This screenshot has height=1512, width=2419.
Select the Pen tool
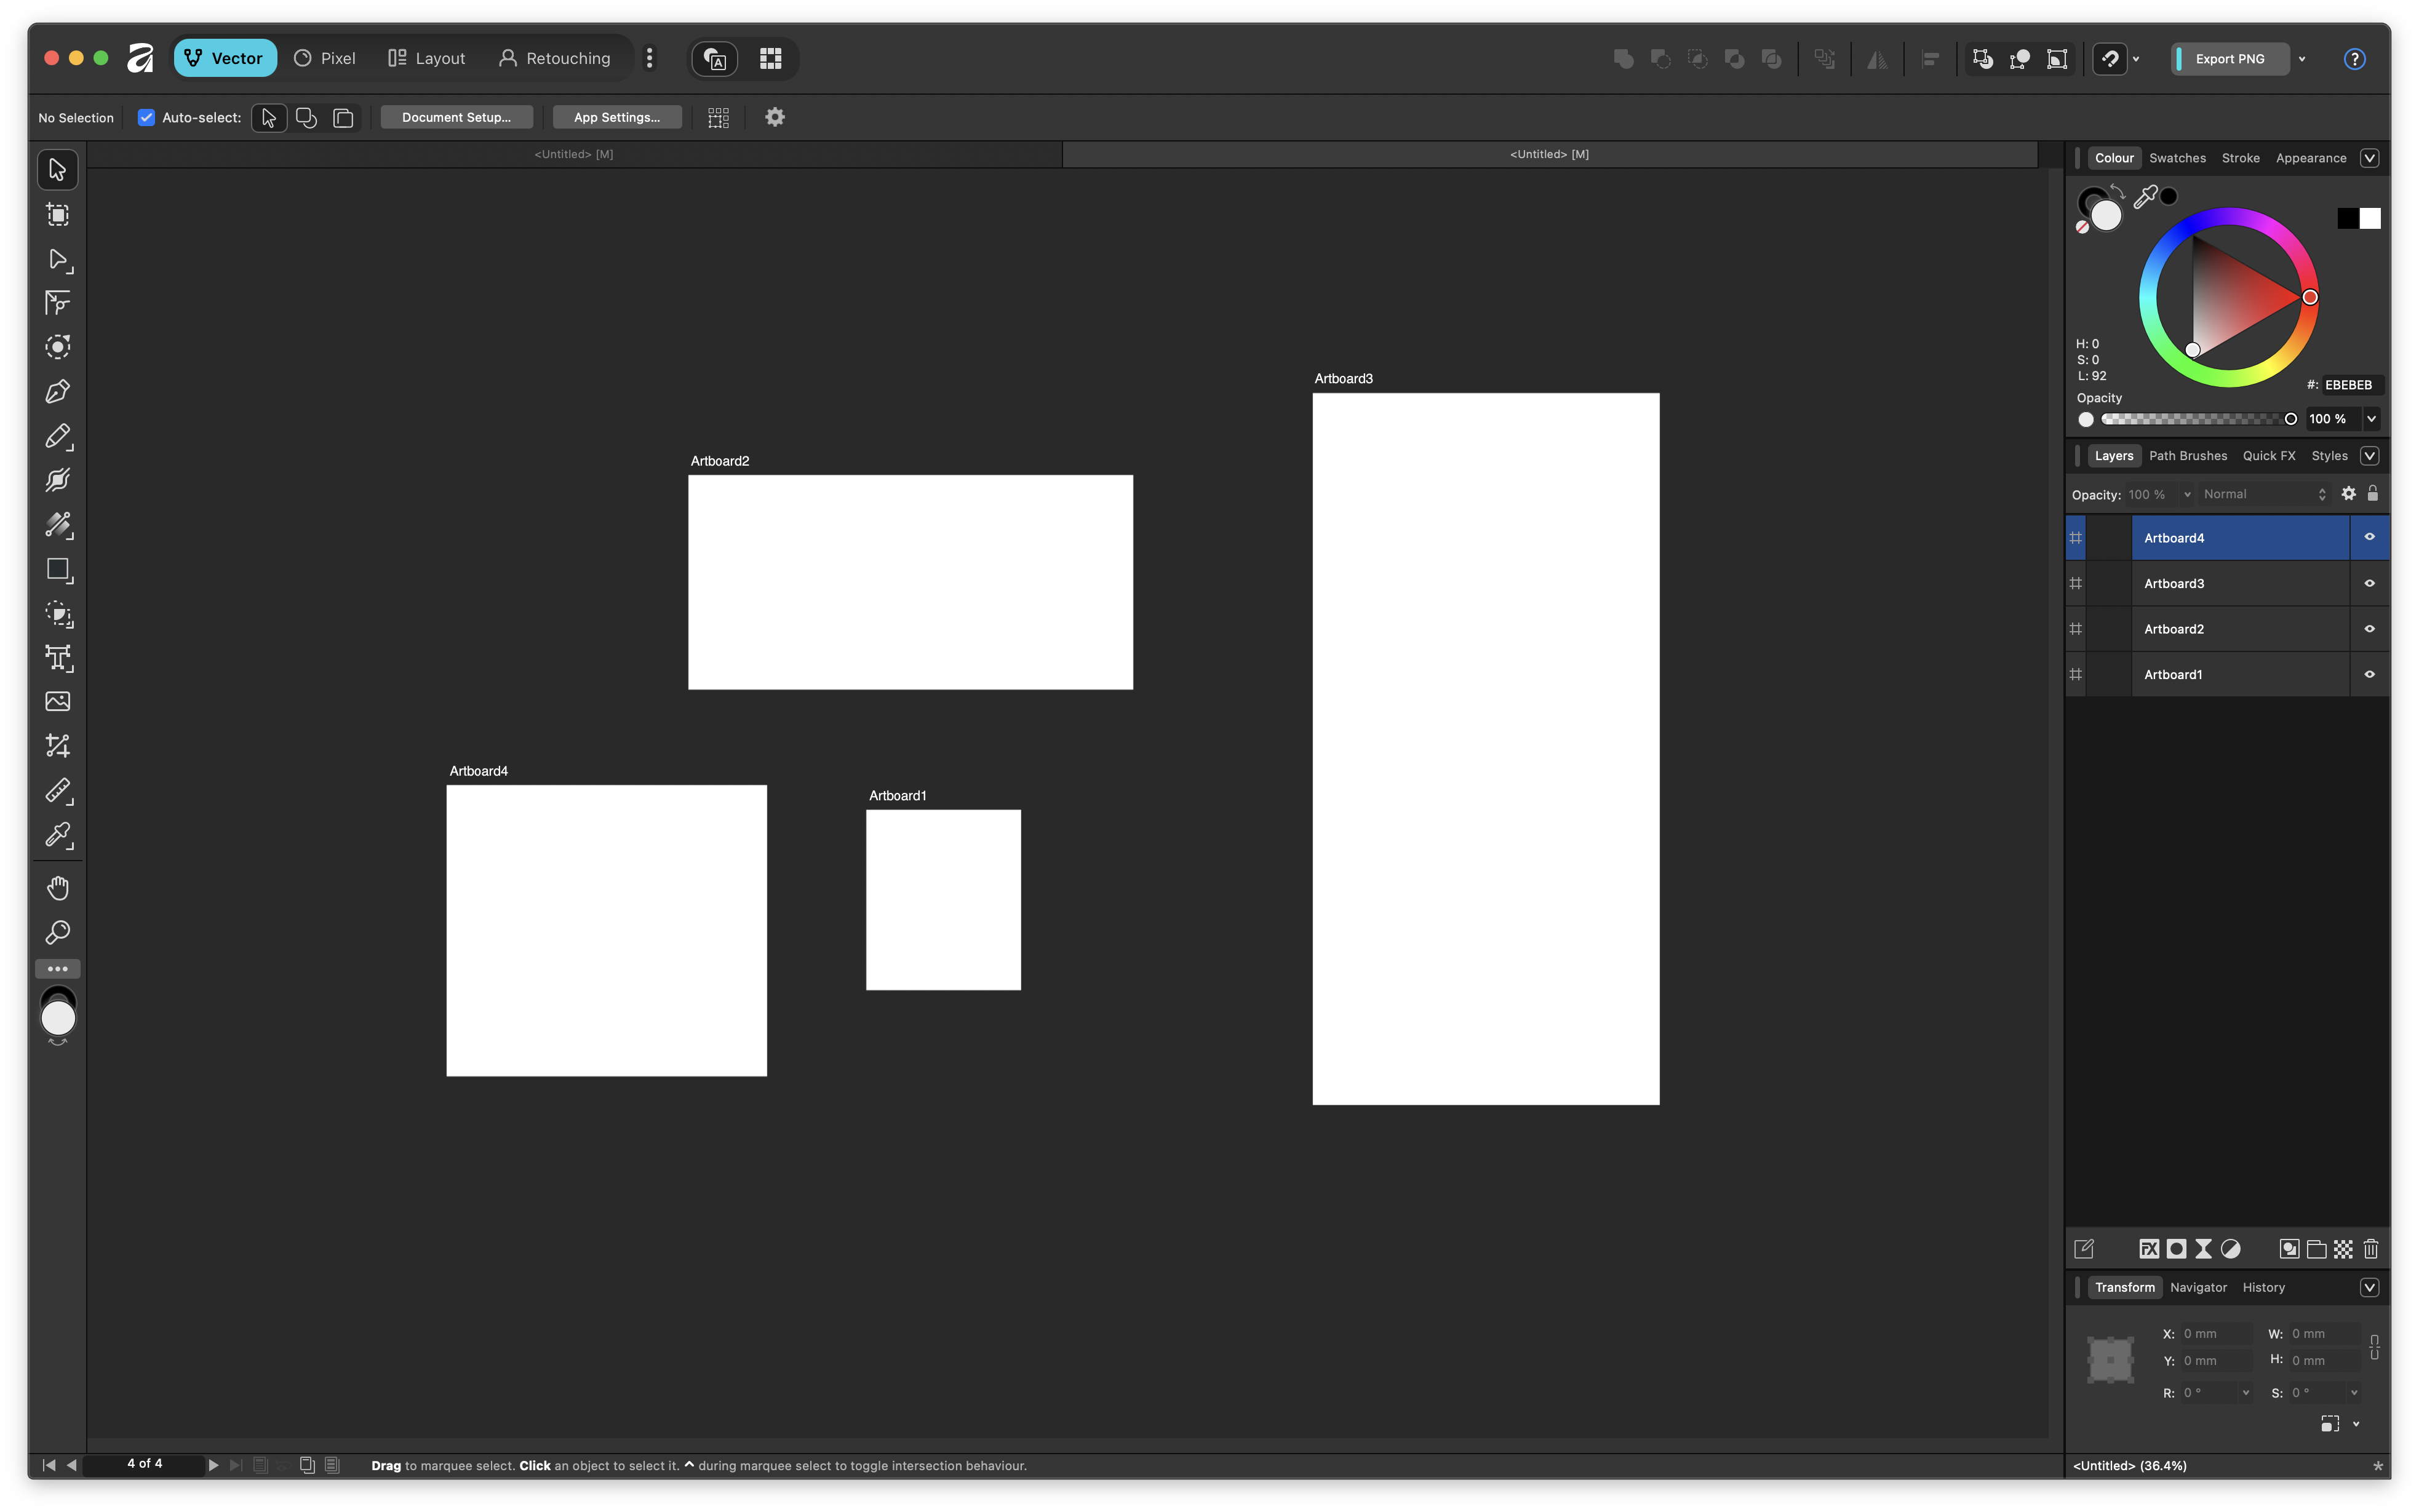(x=57, y=392)
